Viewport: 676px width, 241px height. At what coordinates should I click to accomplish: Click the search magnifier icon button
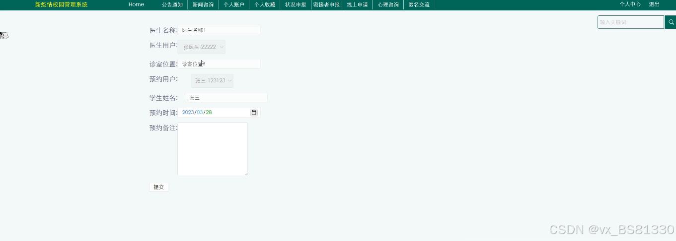pyautogui.click(x=670, y=22)
